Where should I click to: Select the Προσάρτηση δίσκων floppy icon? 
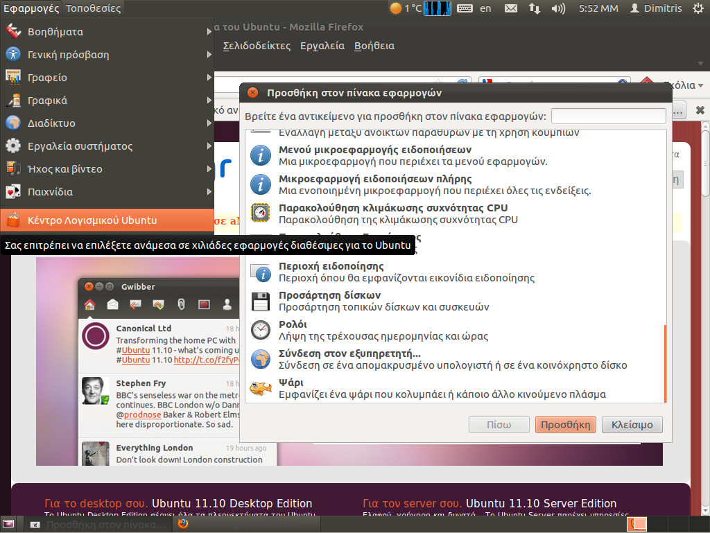(x=261, y=301)
